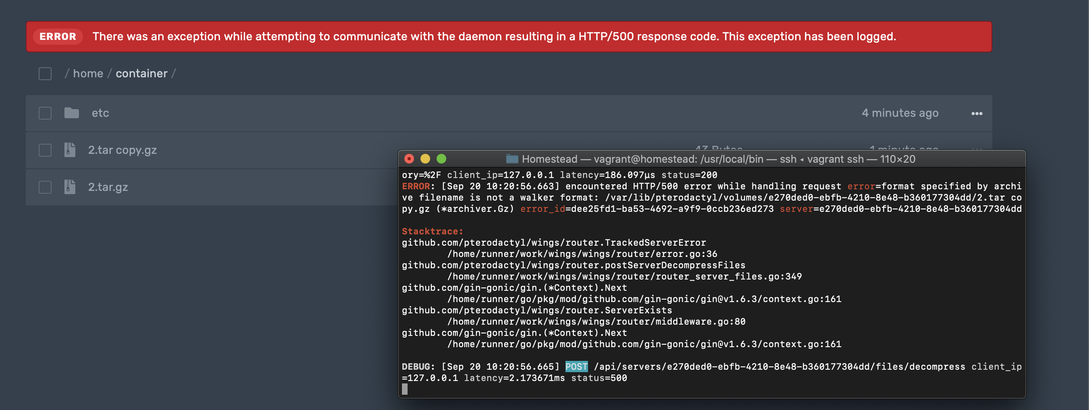Image resolution: width=1089 pixels, height=410 pixels.
Task: Toggle the checkbox next to 2.tar.gz
Action: [x=45, y=187]
